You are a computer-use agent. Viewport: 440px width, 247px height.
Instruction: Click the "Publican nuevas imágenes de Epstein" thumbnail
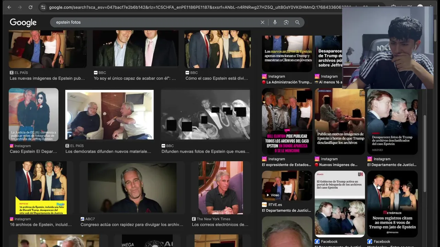(x=340, y=121)
